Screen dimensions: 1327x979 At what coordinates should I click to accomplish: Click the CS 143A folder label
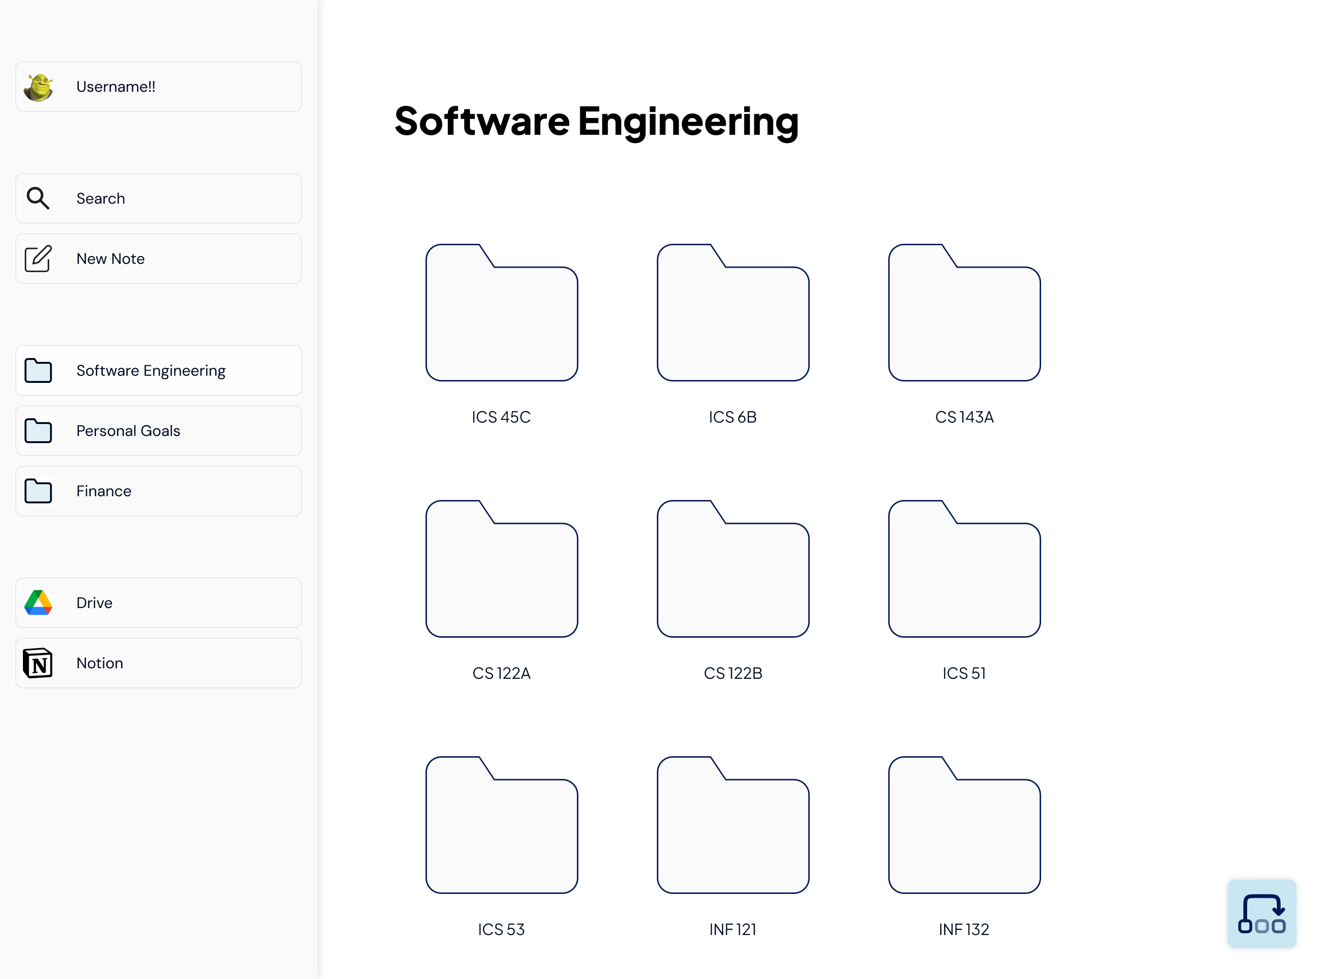pos(965,417)
